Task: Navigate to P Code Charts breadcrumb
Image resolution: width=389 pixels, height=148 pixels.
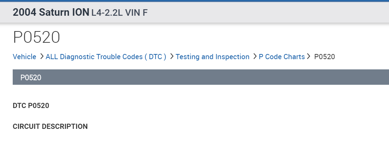Action: coord(282,57)
